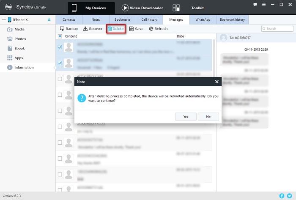Screen dimensions: 296x200
Task: Open the Video Downloader tab
Action: coord(143,8)
